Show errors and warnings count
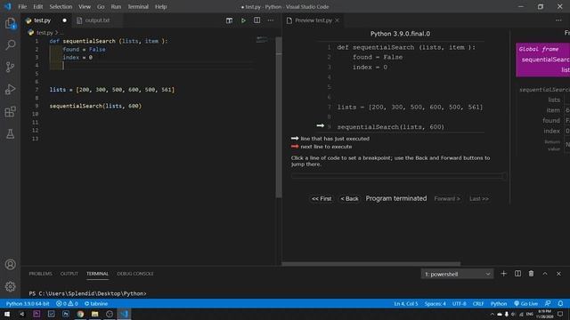The height and width of the screenshot is (320, 570). pyautogui.click(x=67, y=304)
